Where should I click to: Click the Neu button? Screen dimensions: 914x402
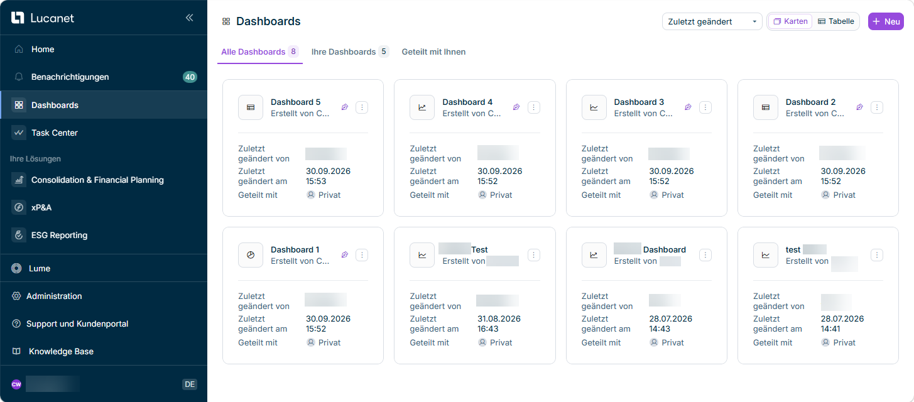point(886,21)
